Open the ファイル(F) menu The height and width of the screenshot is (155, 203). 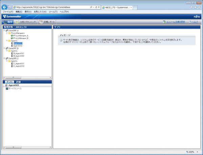(x=8, y=12)
